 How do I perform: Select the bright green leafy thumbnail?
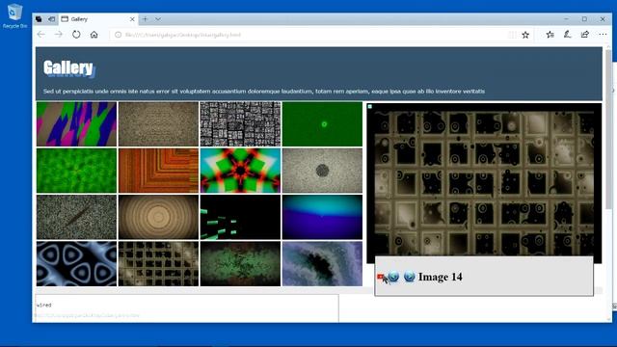[x=77, y=171]
